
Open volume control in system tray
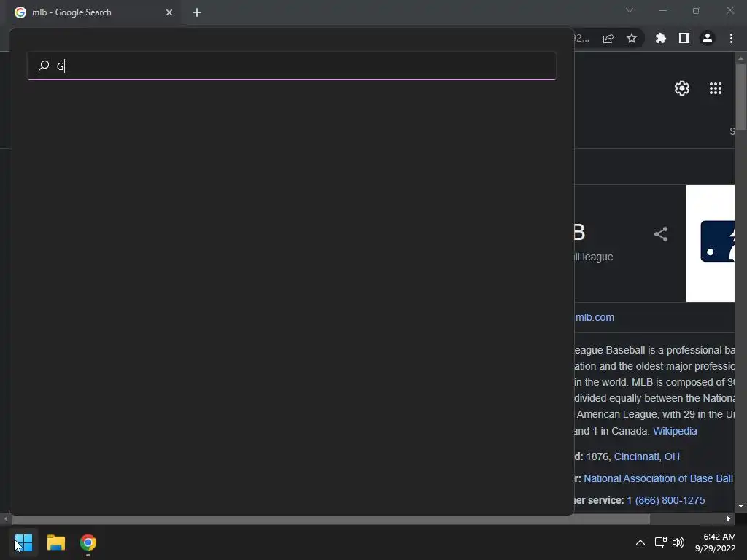point(678,542)
